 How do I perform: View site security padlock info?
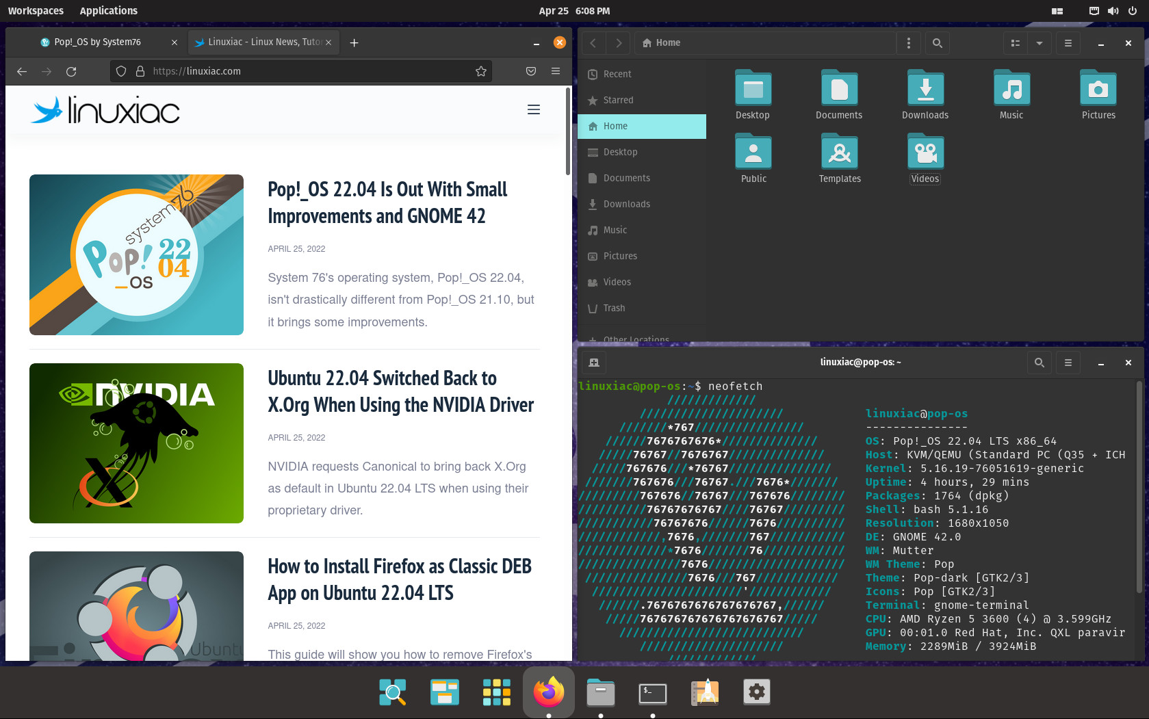coord(140,71)
